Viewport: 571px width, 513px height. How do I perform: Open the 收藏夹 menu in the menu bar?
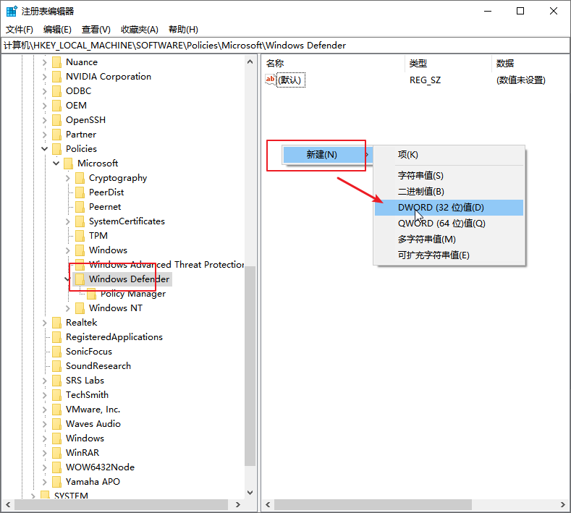[x=139, y=30]
